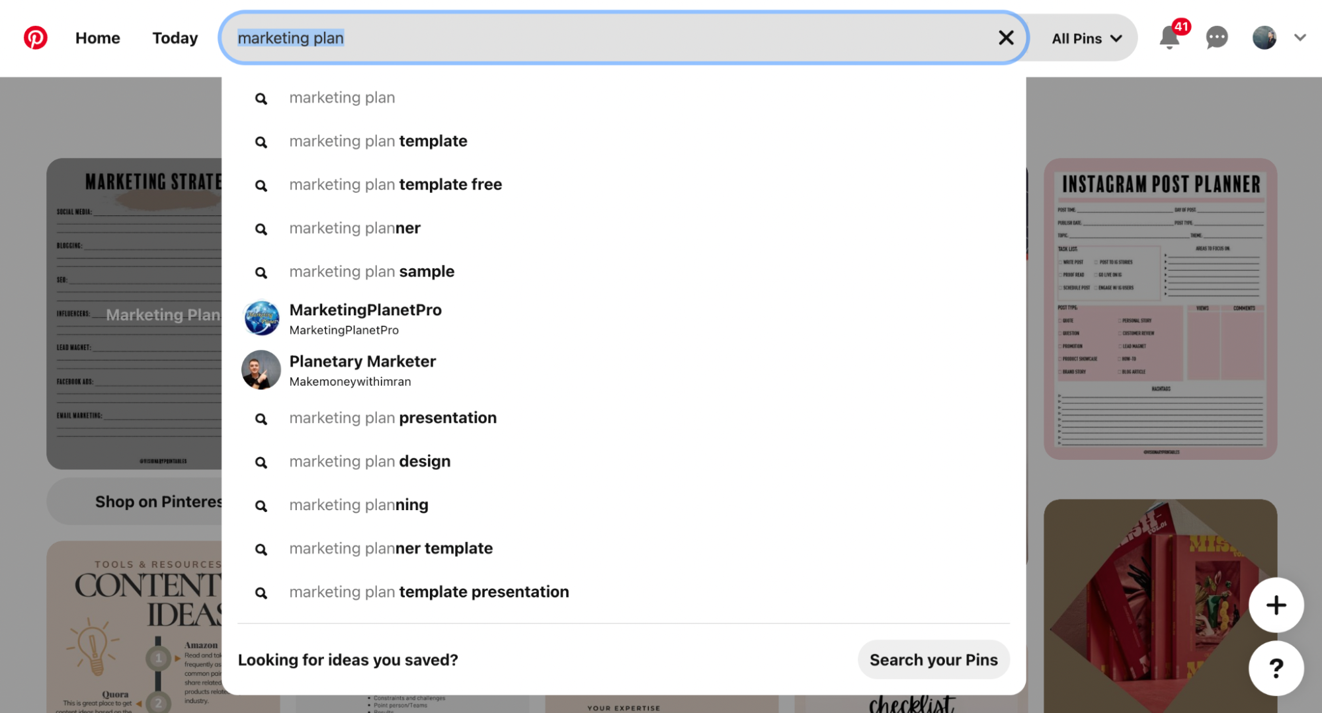Click the plus create button
Image resolution: width=1322 pixels, height=713 pixels.
point(1276,605)
